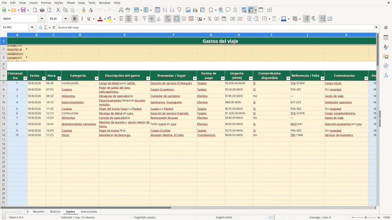Image resolution: width=392 pixels, height=220 pixels.
Task: Toggle Merge and Center Cells
Action: click(177, 19)
